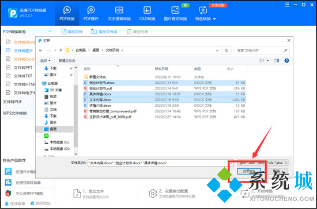Screen dimensions: 317x209
Task: Sort by 名称 column header
Action: point(87,69)
